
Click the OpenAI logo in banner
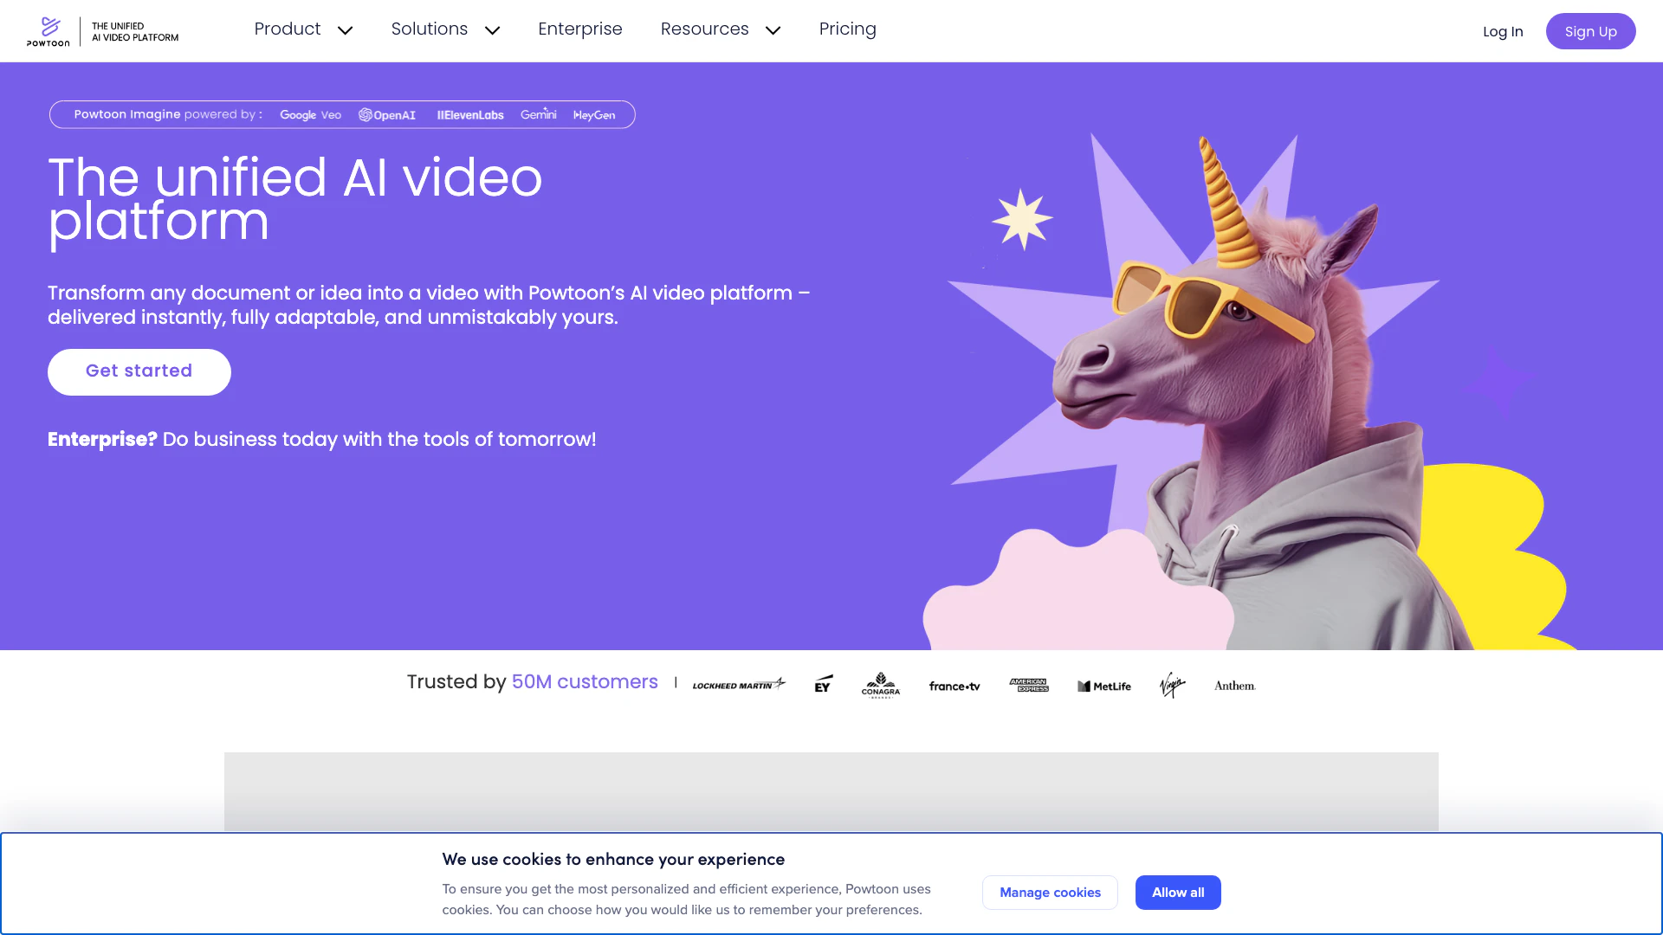(387, 115)
